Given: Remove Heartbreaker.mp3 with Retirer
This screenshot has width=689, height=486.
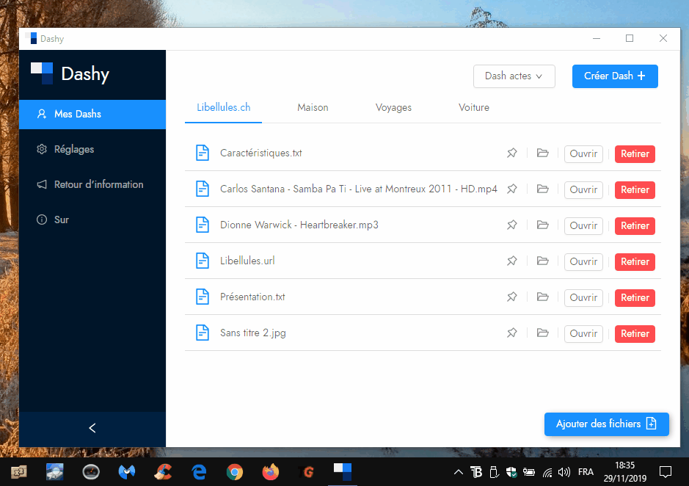Looking at the screenshot, I should point(635,226).
